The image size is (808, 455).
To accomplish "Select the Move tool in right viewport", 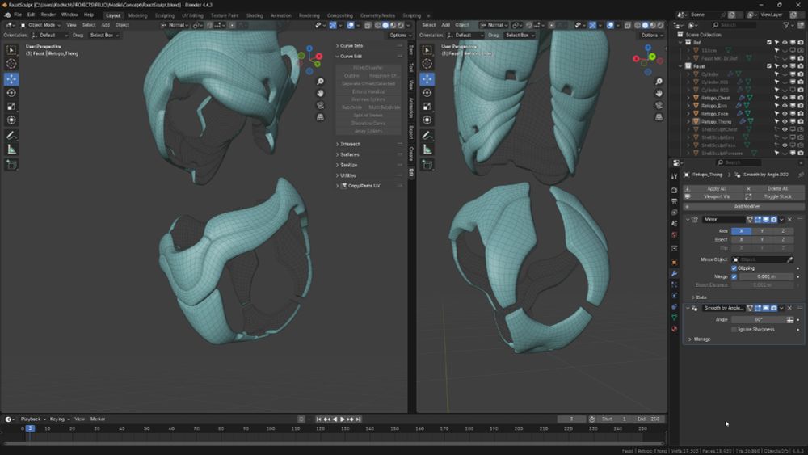I will coord(427,79).
